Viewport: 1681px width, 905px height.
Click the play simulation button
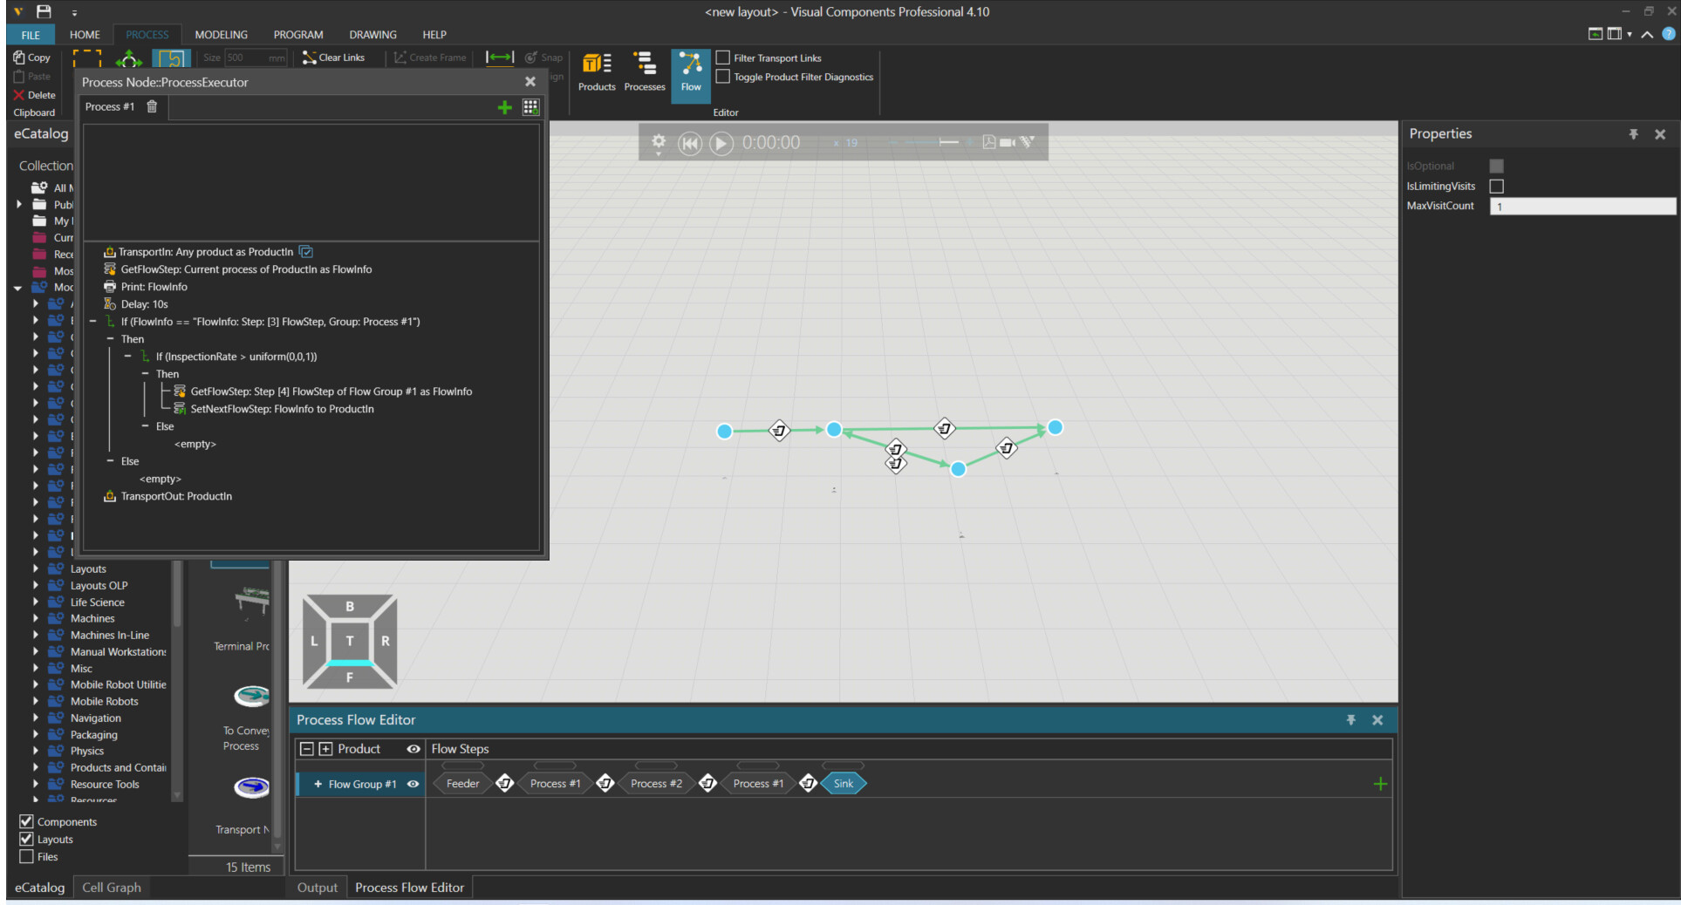click(x=721, y=143)
